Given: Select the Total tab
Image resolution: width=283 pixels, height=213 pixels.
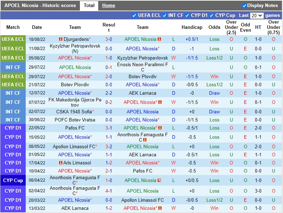Looking at the screenshot, I should (x=89, y=6).
